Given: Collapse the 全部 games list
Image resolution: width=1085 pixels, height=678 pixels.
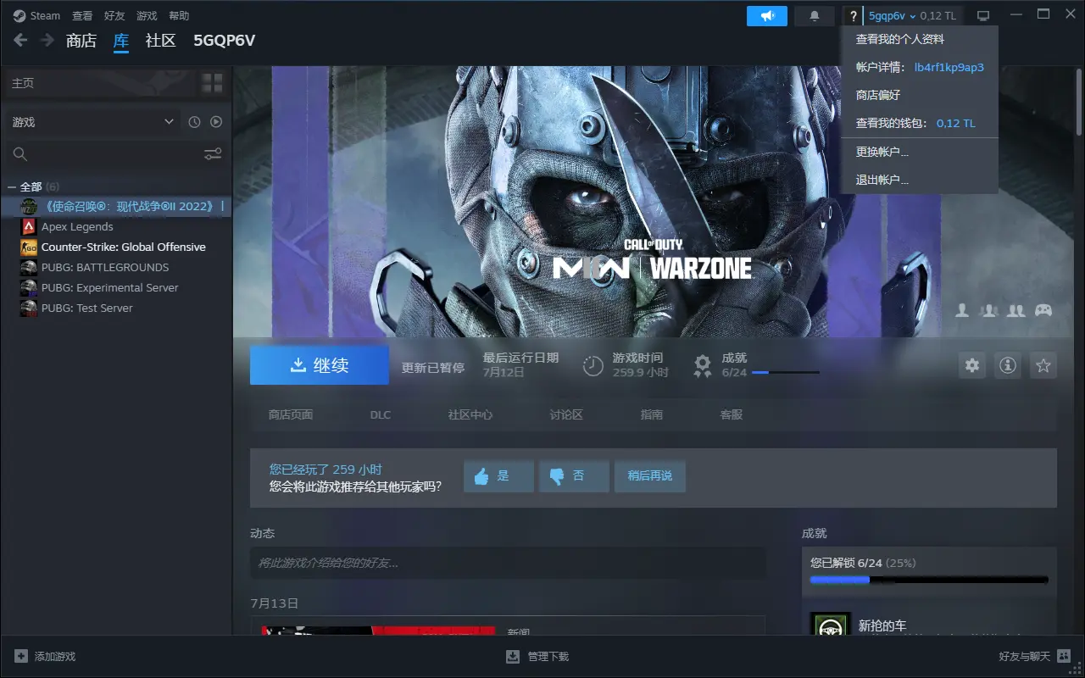Looking at the screenshot, I should [x=12, y=186].
